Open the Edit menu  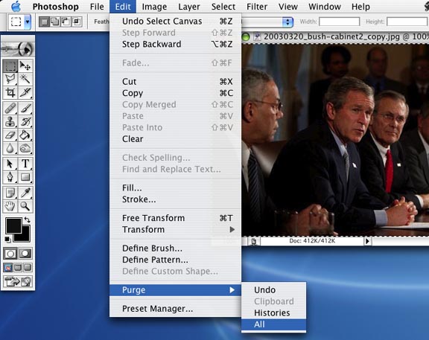[x=123, y=7]
